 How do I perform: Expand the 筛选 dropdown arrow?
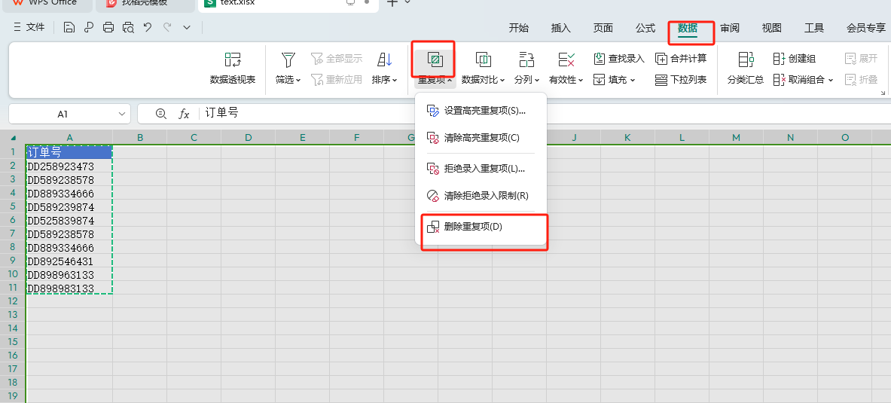pyautogui.click(x=299, y=80)
